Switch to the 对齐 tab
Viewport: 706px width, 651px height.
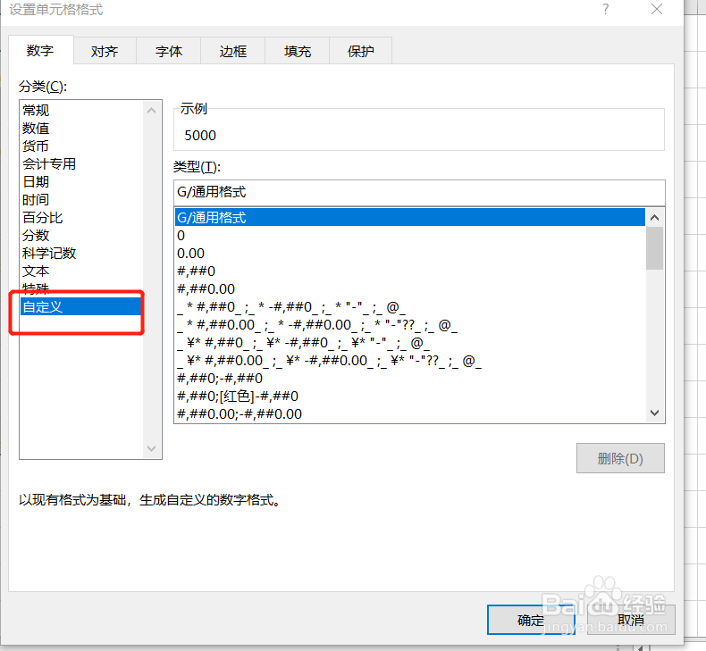pyautogui.click(x=105, y=51)
